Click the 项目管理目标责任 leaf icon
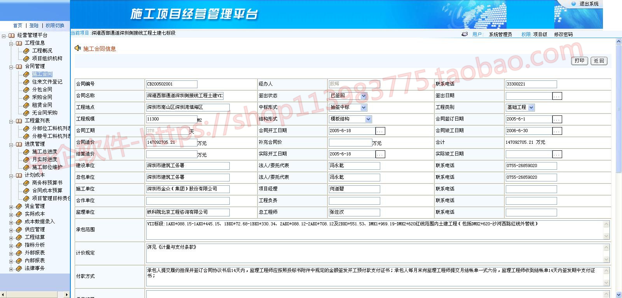 coord(26,199)
